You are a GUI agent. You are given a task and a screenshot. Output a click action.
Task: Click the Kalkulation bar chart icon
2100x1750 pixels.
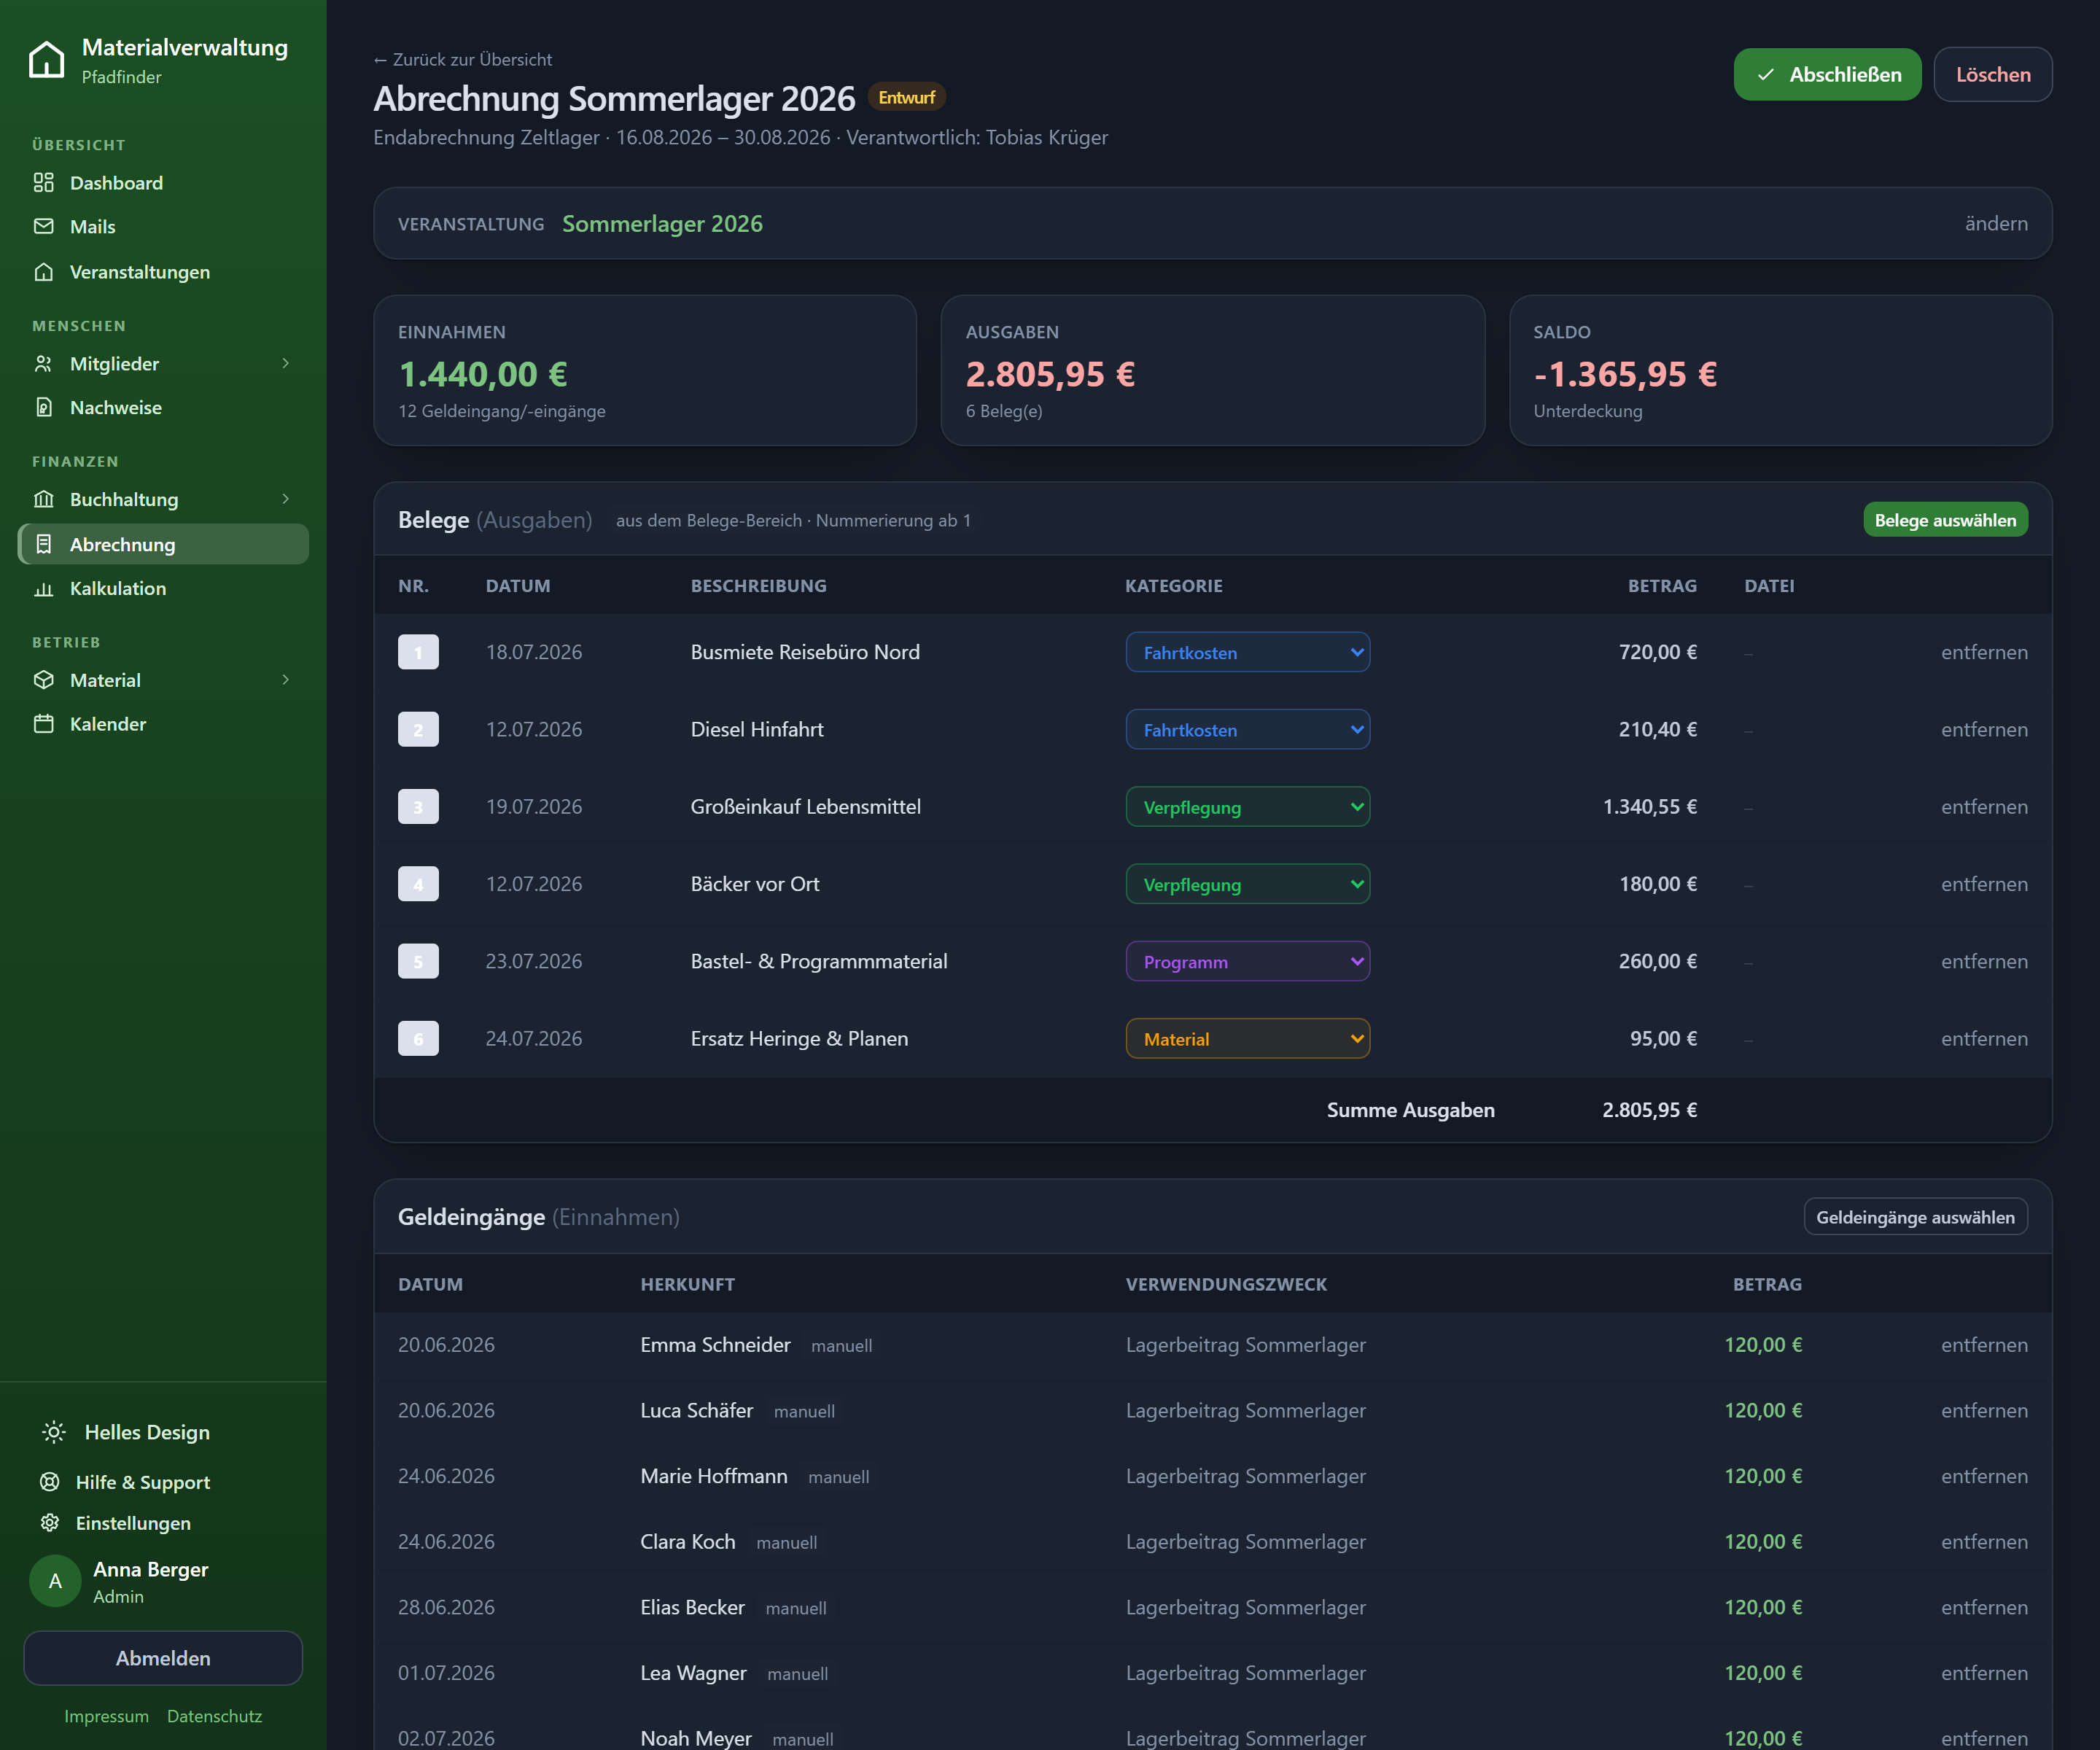click(43, 589)
